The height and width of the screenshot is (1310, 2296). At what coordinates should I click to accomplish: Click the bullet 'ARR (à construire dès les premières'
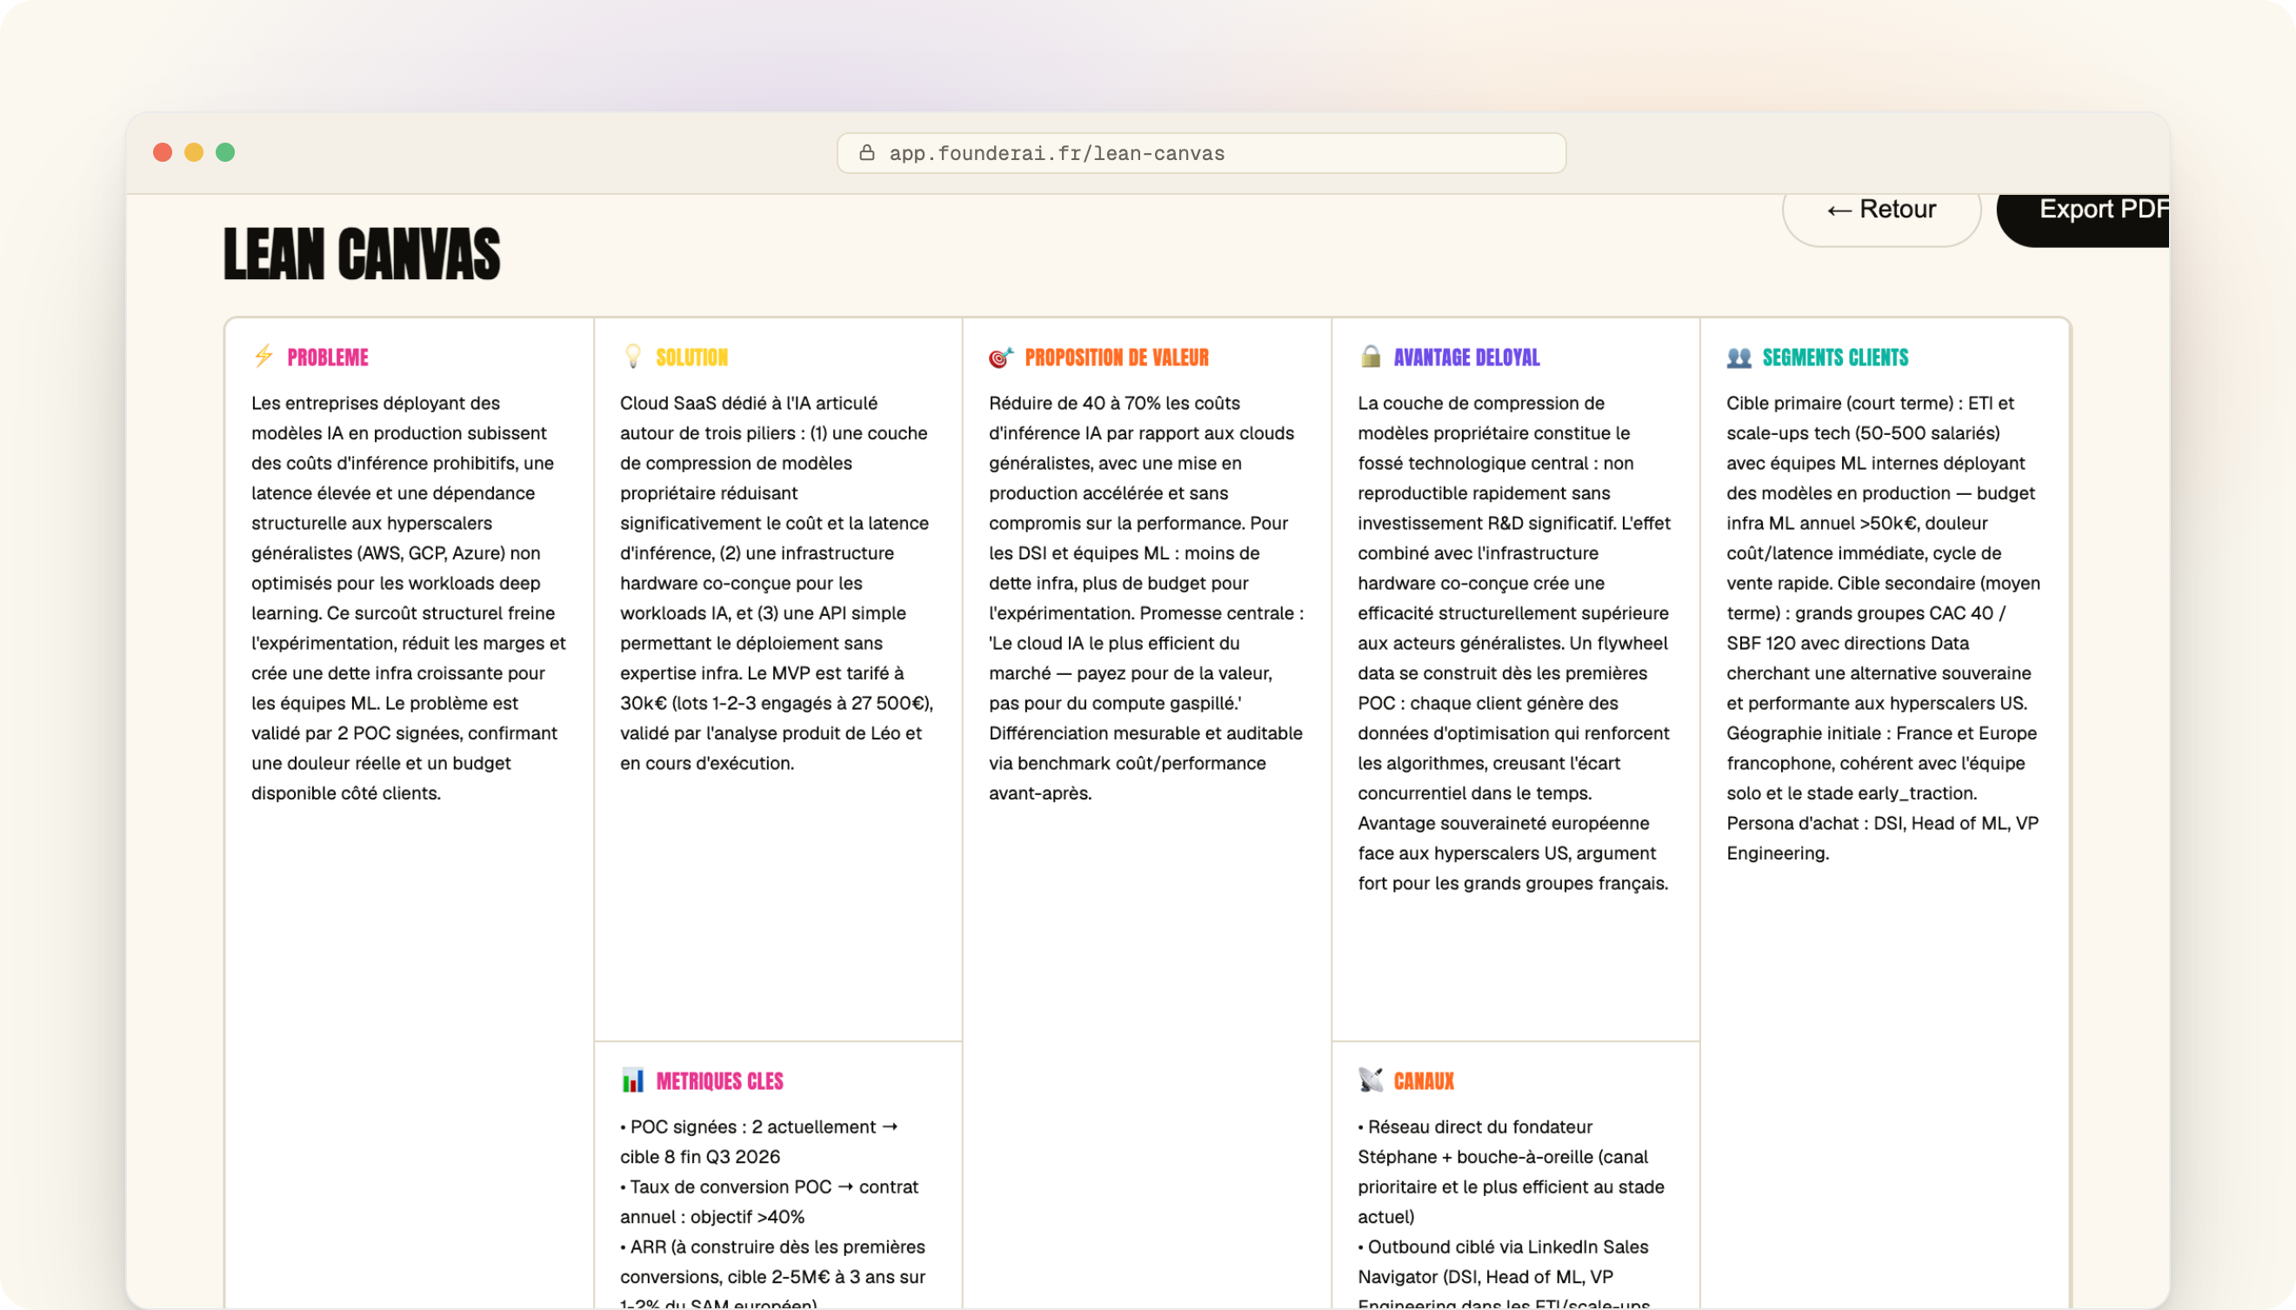[772, 1247]
